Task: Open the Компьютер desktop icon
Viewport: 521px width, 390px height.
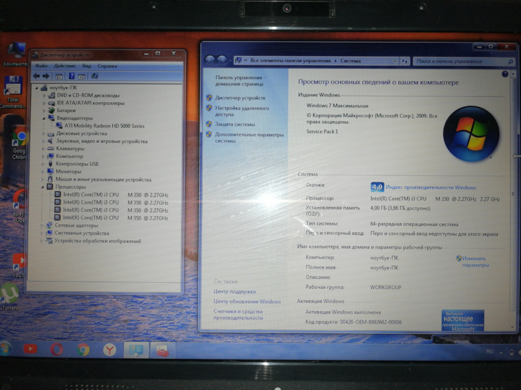Action: click(x=15, y=54)
